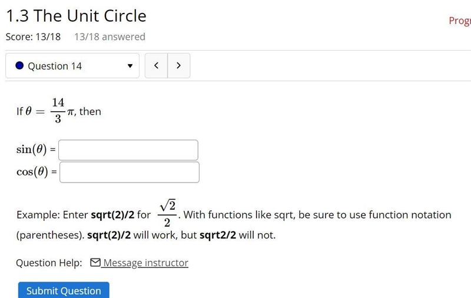
Task: Open the Message instructor link
Action: 145,263
